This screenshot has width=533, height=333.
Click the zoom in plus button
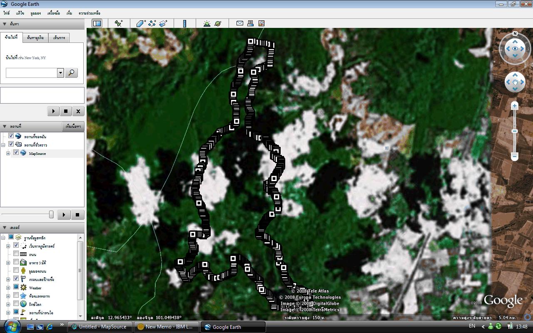[x=515, y=106]
